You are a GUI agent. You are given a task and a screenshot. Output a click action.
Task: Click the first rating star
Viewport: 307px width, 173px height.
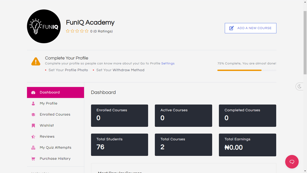tap(68, 31)
